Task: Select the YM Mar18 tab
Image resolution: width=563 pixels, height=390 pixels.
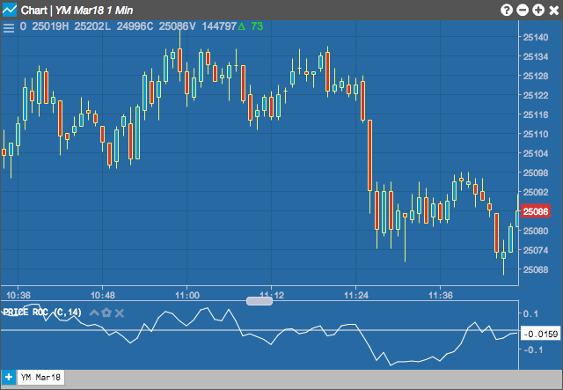Action: 41,378
